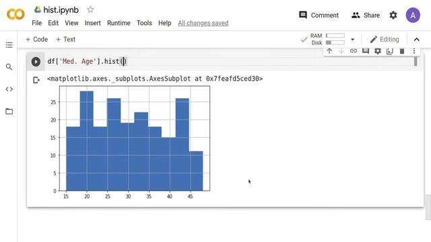This screenshot has width=431, height=242.
Task: Click the histogram plot output
Action: pyautogui.click(x=131, y=142)
